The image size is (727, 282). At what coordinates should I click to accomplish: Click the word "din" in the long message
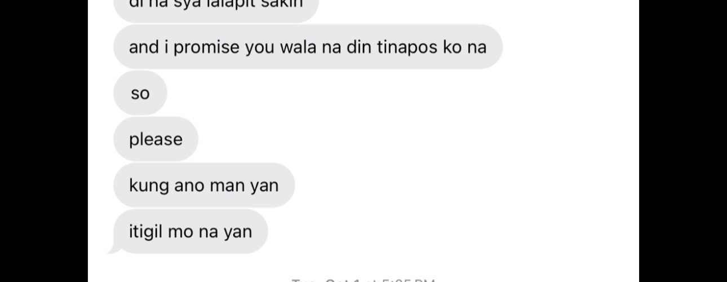358,47
